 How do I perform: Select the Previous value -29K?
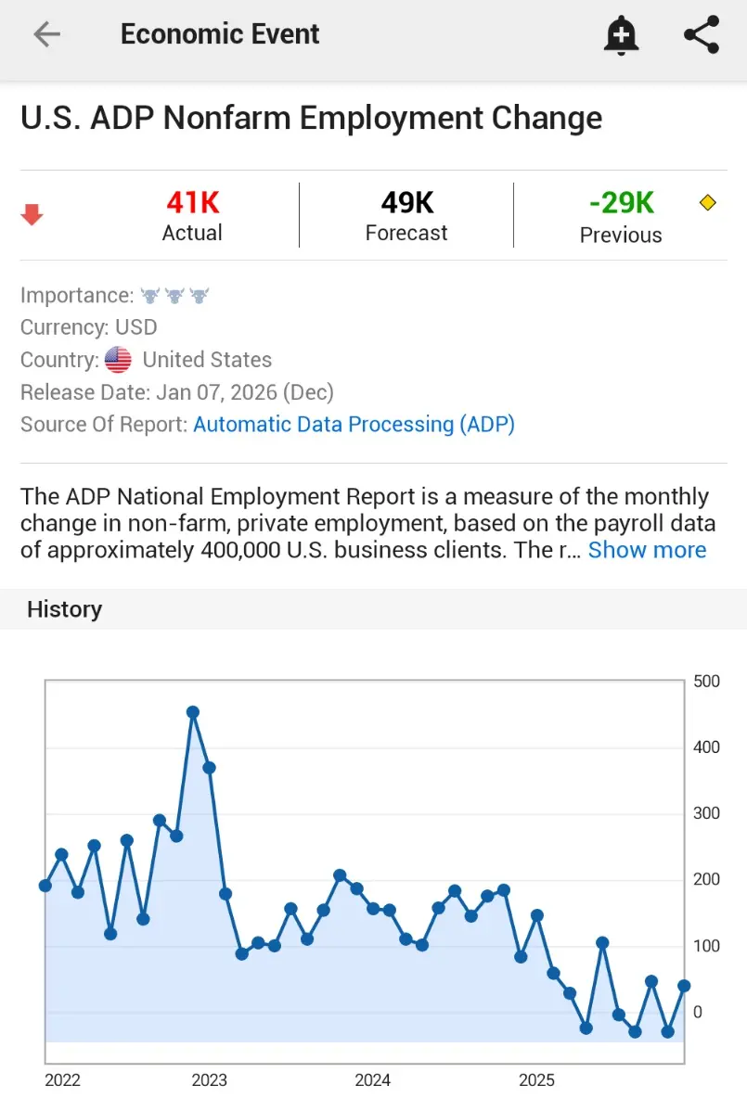[620, 202]
